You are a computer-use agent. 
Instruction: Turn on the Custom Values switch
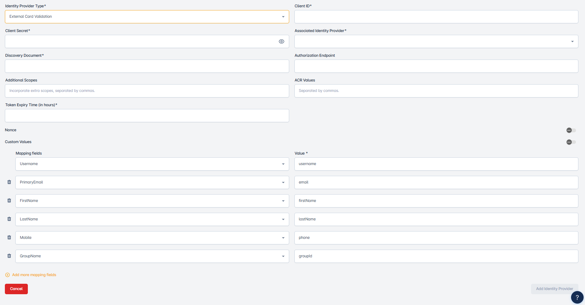[571, 142]
